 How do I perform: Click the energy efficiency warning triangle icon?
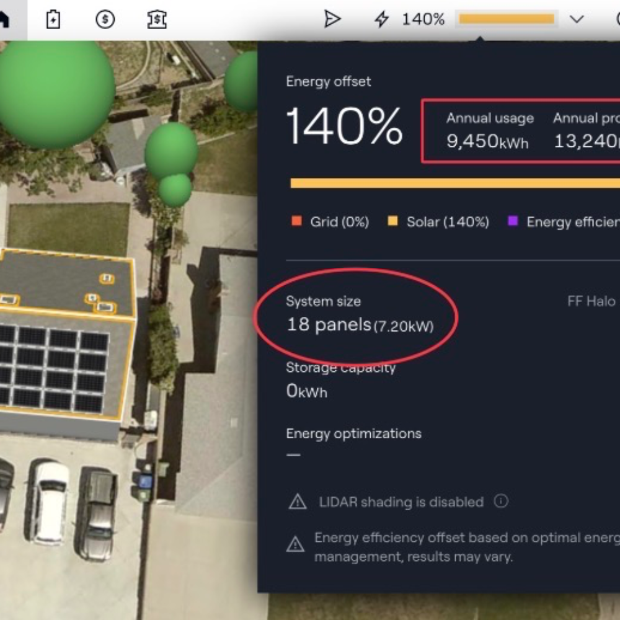(x=295, y=544)
